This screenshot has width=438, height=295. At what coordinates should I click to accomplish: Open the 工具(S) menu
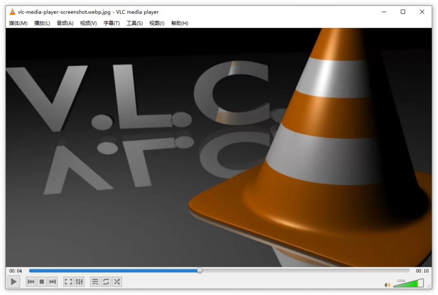pyautogui.click(x=134, y=24)
